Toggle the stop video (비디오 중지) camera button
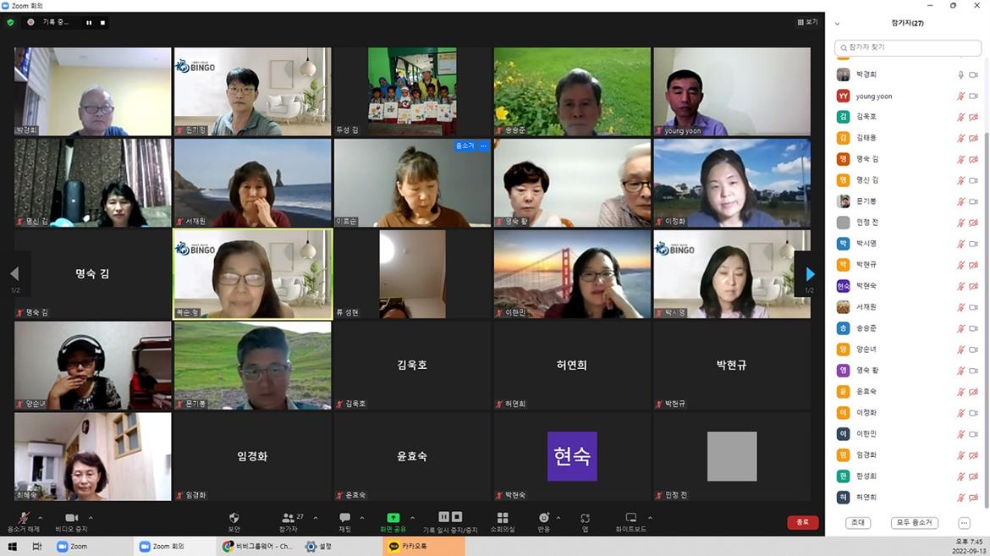Viewport: 990px width, 556px height. tap(71, 518)
